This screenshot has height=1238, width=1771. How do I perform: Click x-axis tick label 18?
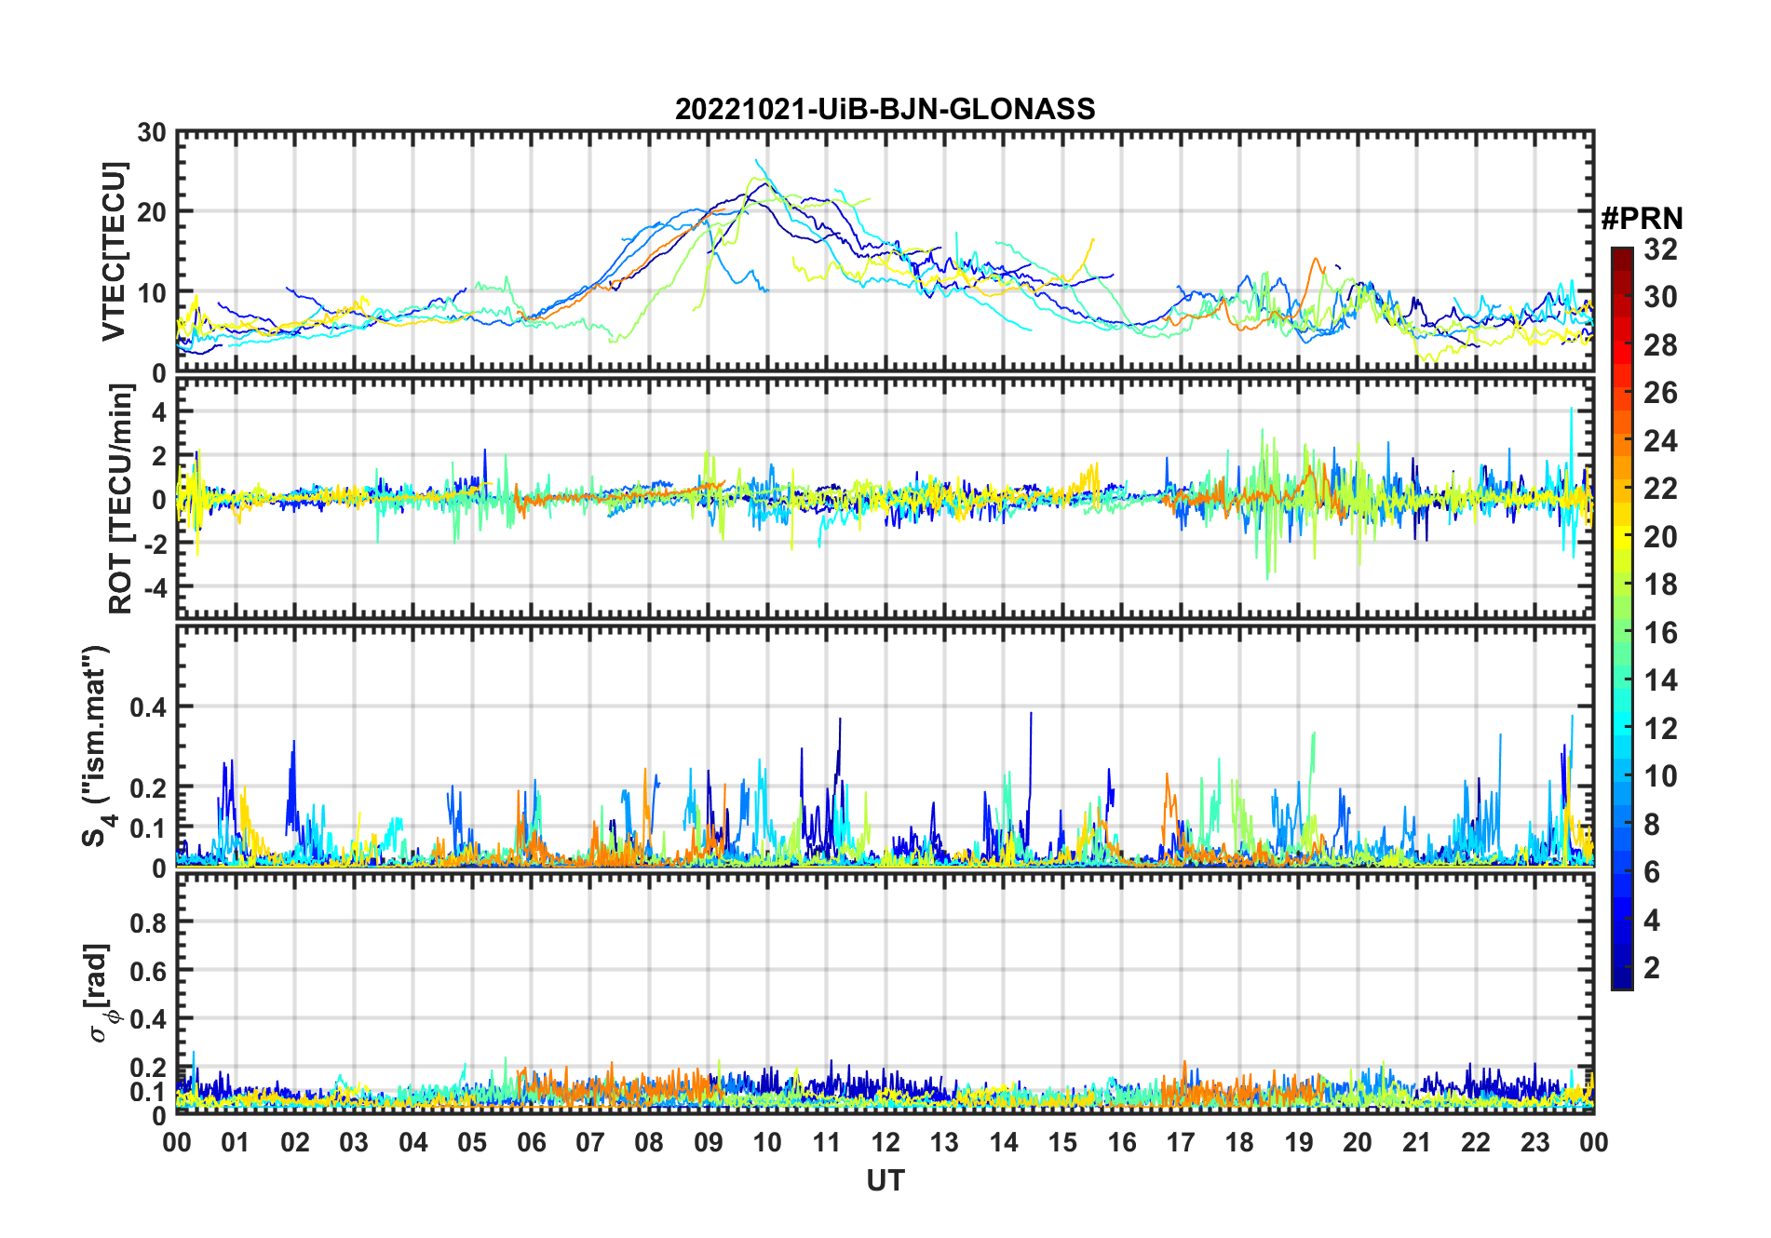[x=1239, y=1142]
